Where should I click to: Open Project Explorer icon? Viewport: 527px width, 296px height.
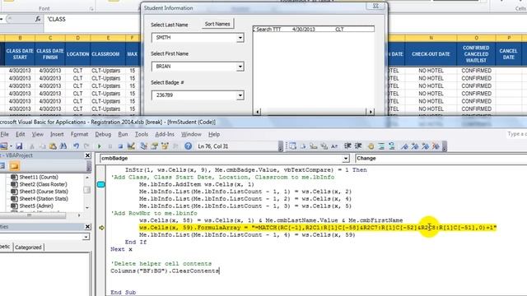144,146
